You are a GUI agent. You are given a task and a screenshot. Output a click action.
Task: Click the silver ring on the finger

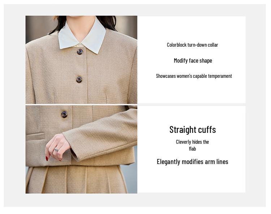pyautogui.click(x=56, y=150)
